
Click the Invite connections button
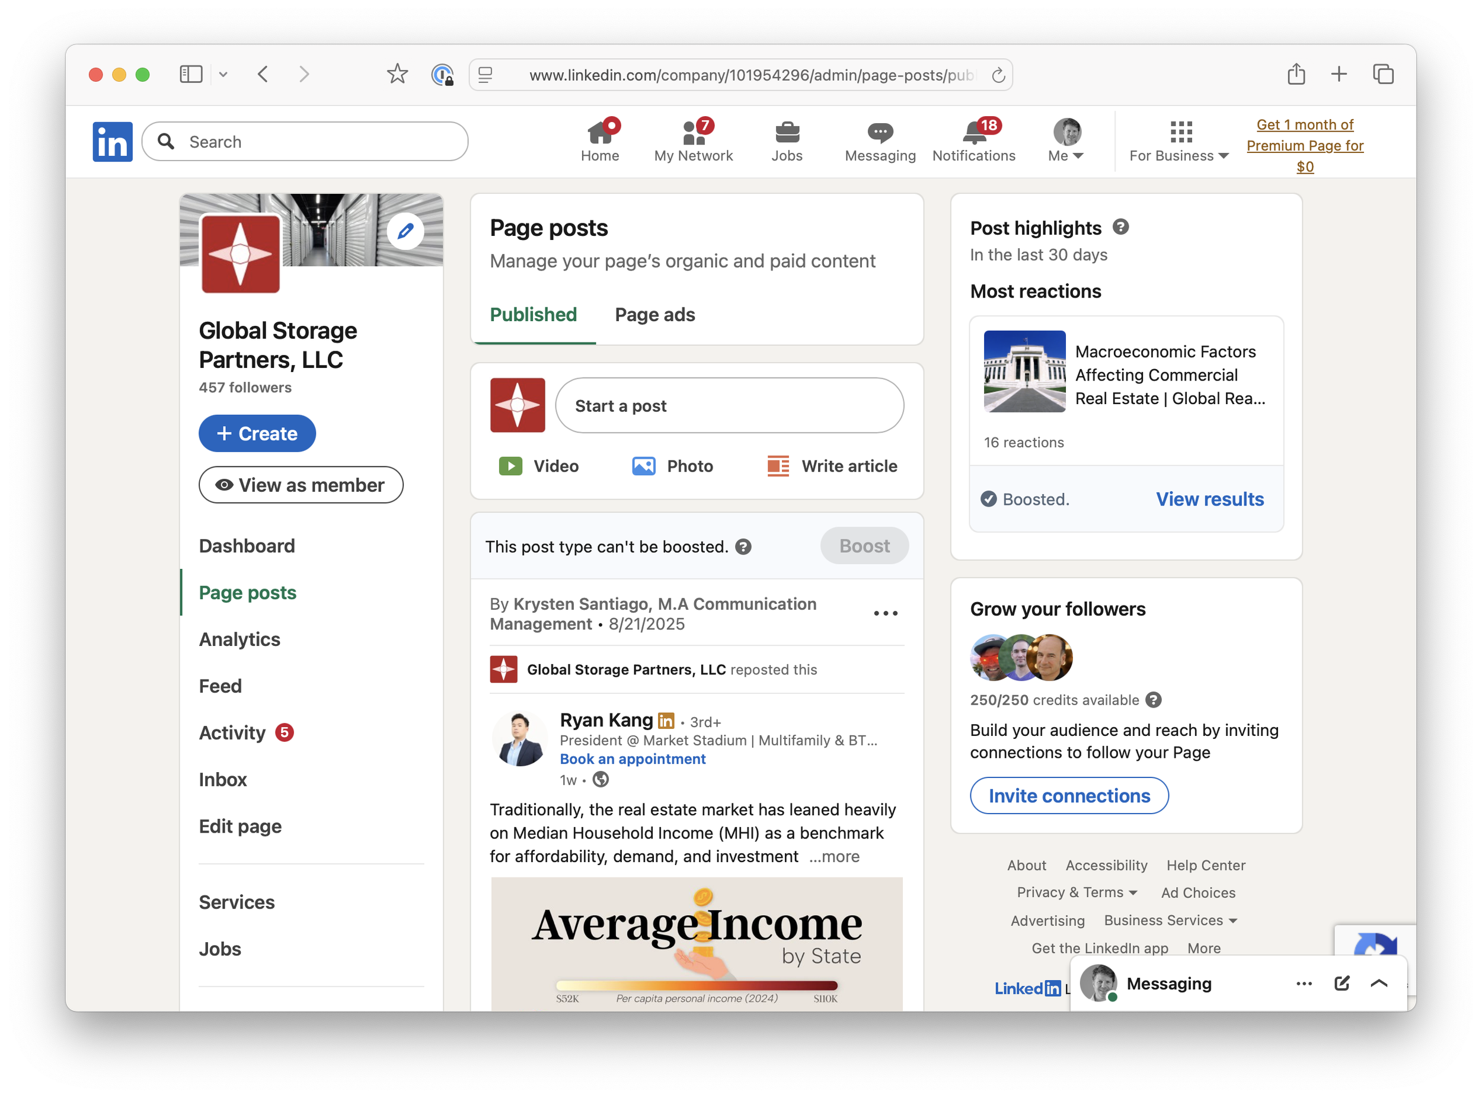[1068, 796]
